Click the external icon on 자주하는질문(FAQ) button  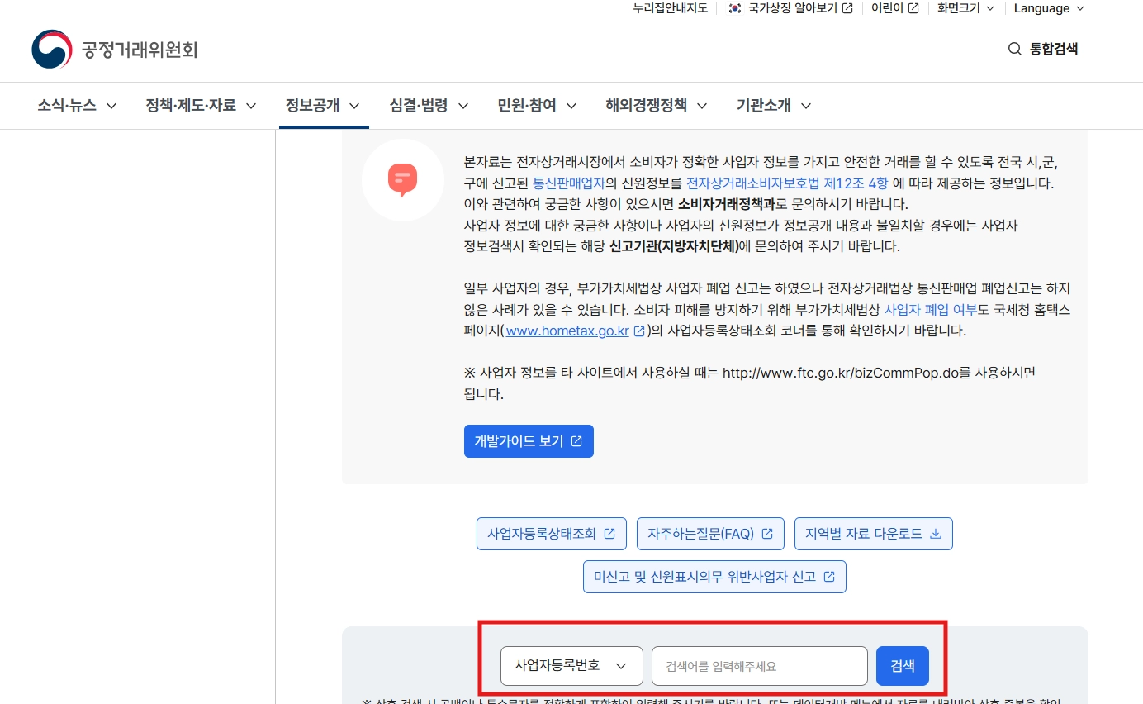tap(767, 534)
